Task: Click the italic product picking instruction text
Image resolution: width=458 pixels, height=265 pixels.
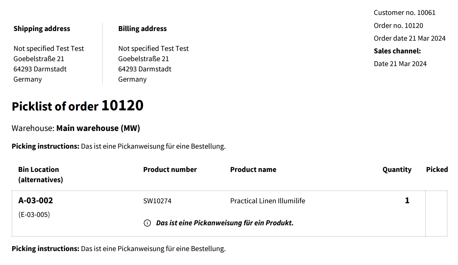Action: pos(225,223)
